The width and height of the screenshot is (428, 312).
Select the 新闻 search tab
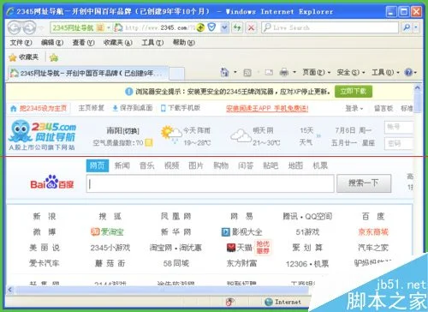[122, 165]
